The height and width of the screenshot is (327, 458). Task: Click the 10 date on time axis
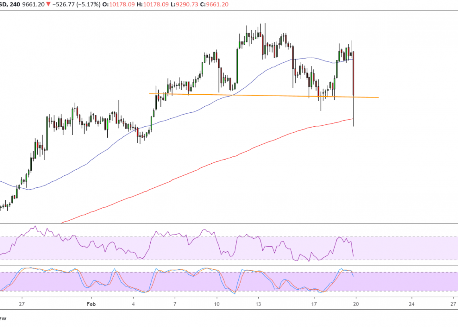pos(217,303)
